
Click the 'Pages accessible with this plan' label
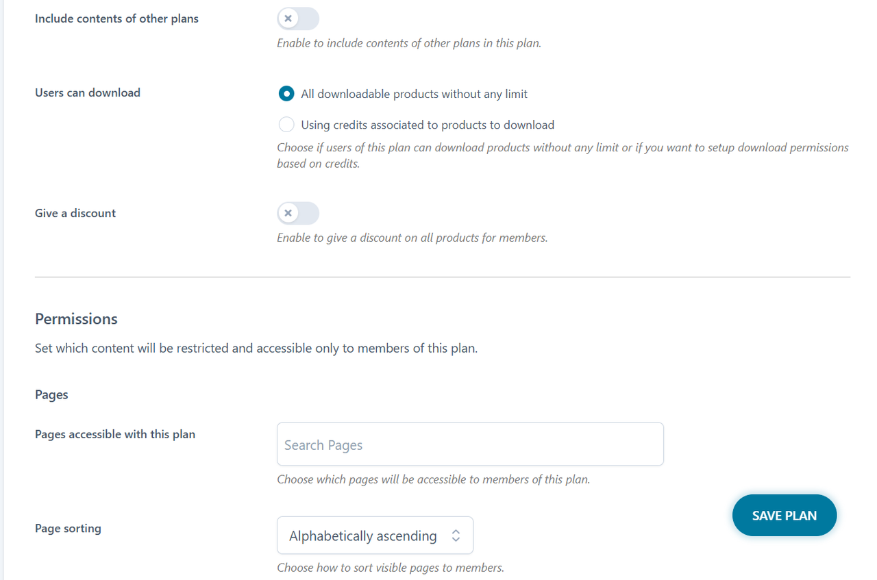(x=115, y=434)
